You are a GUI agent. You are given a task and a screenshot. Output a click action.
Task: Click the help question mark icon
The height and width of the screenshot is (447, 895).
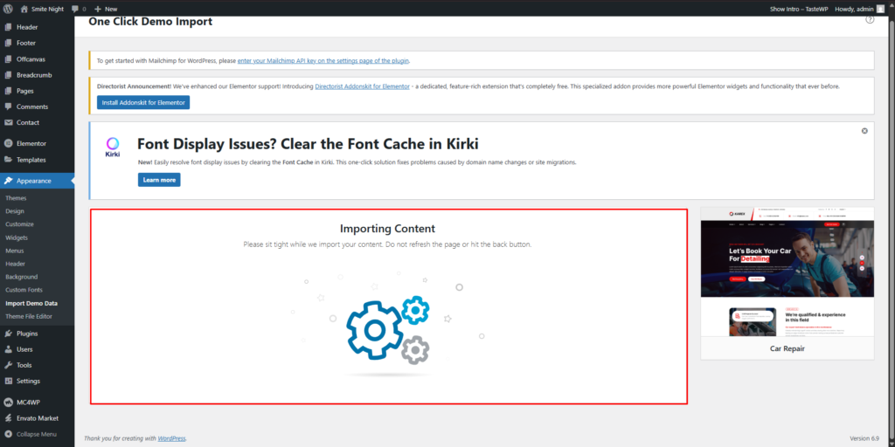click(x=870, y=19)
